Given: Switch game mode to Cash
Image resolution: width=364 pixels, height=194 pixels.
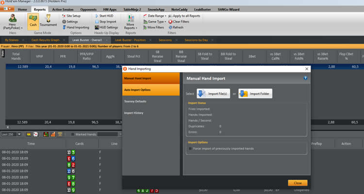Looking at the screenshot, I should (33, 21).
